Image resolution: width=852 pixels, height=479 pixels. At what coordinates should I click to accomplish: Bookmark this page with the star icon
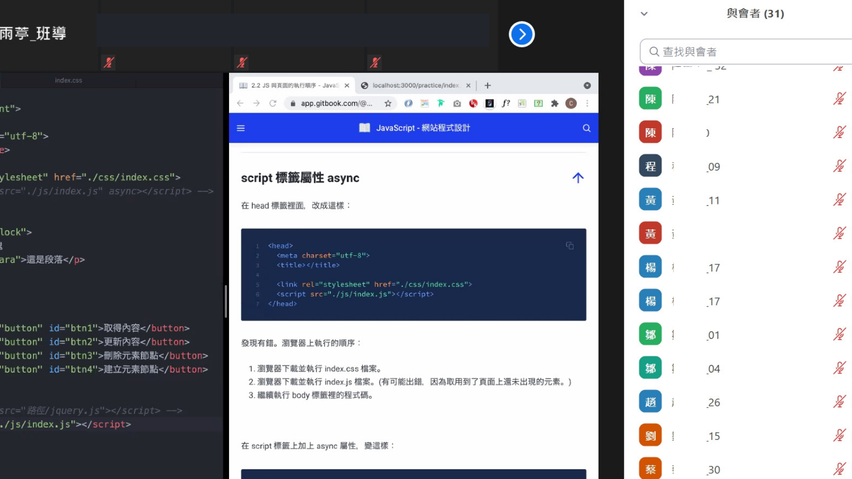(x=388, y=103)
